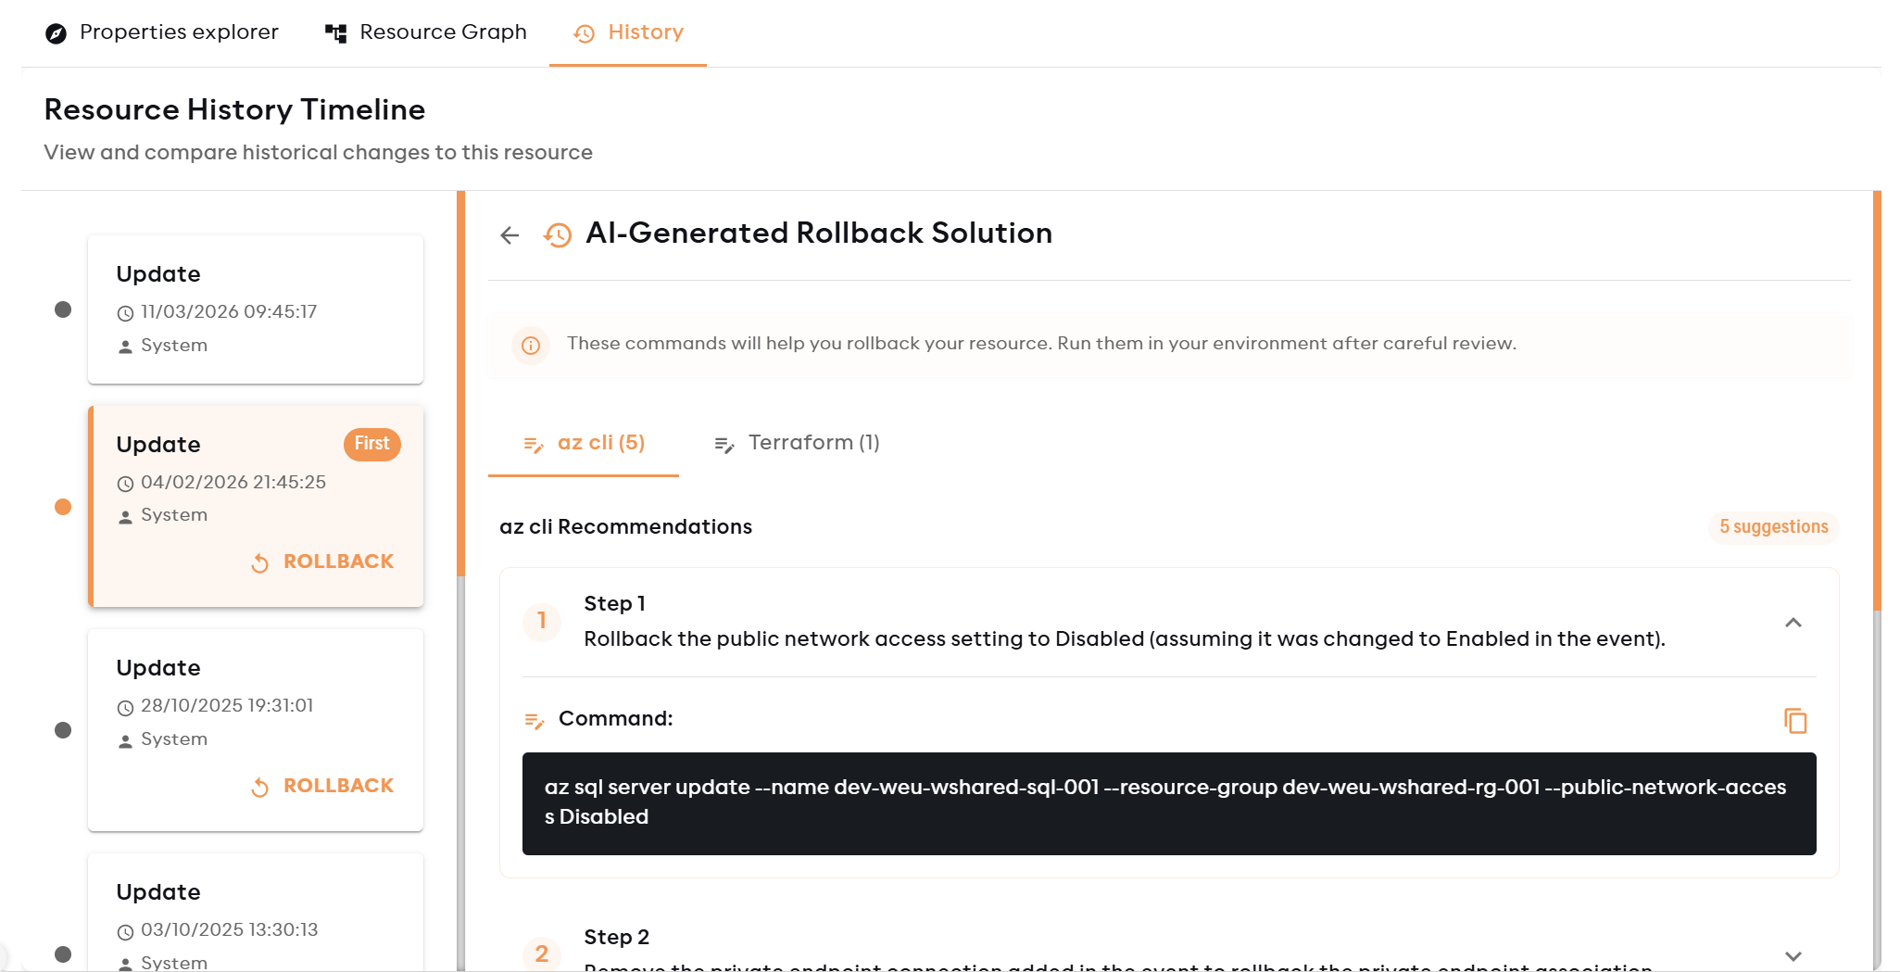Click the back arrow beside the rollback title

pos(509,235)
